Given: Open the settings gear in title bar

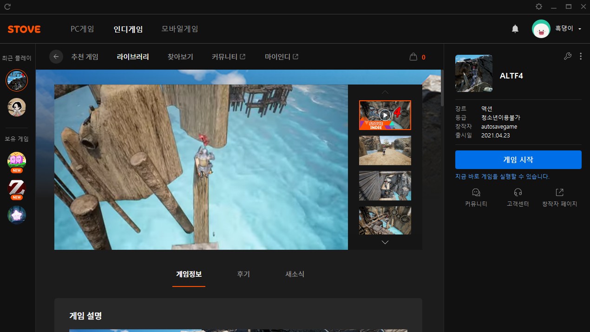Looking at the screenshot, I should tap(539, 7).
